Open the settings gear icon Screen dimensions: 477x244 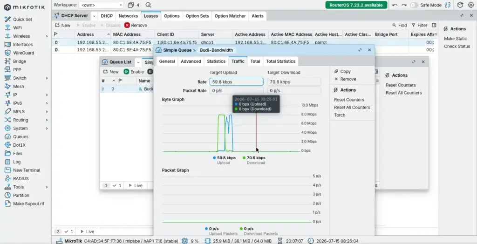[x=470, y=5]
